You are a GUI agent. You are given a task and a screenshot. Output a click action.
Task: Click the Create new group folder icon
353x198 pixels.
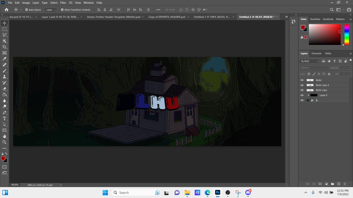pyautogui.click(x=332, y=184)
